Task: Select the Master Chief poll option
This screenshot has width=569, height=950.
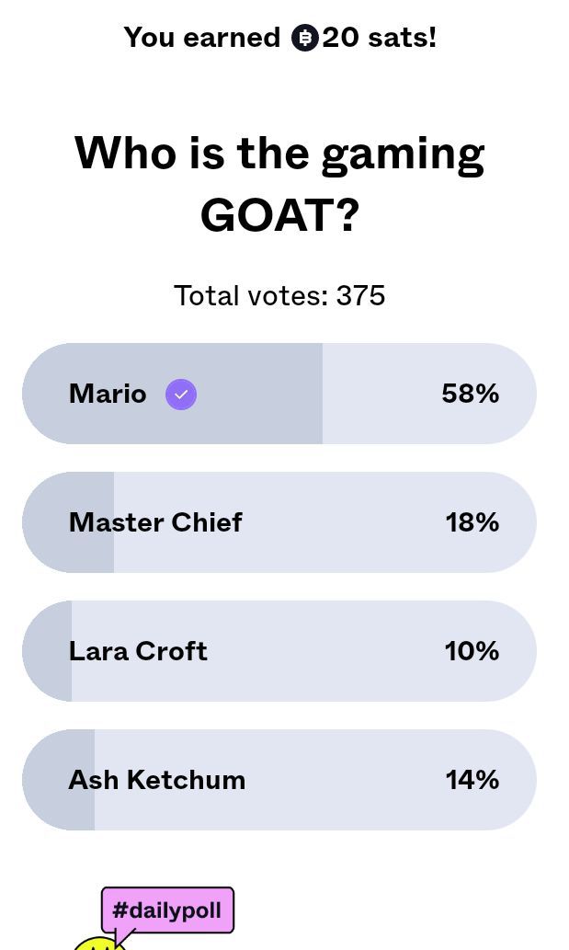Action: click(x=155, y=522)
